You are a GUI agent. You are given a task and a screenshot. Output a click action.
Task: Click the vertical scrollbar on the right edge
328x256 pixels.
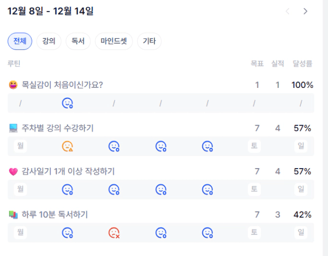[325, 126]
